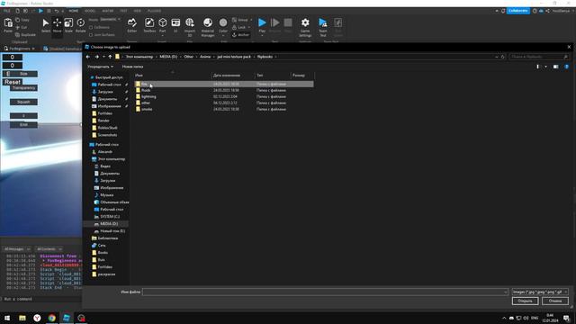Open File Explorer from the taskbar
Screen dimensions: 576x324
(x=22, y=318)
